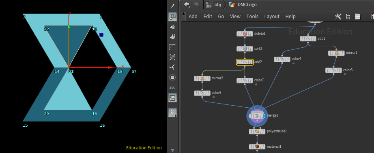Open the back arrow navigation history

(187, 4)
